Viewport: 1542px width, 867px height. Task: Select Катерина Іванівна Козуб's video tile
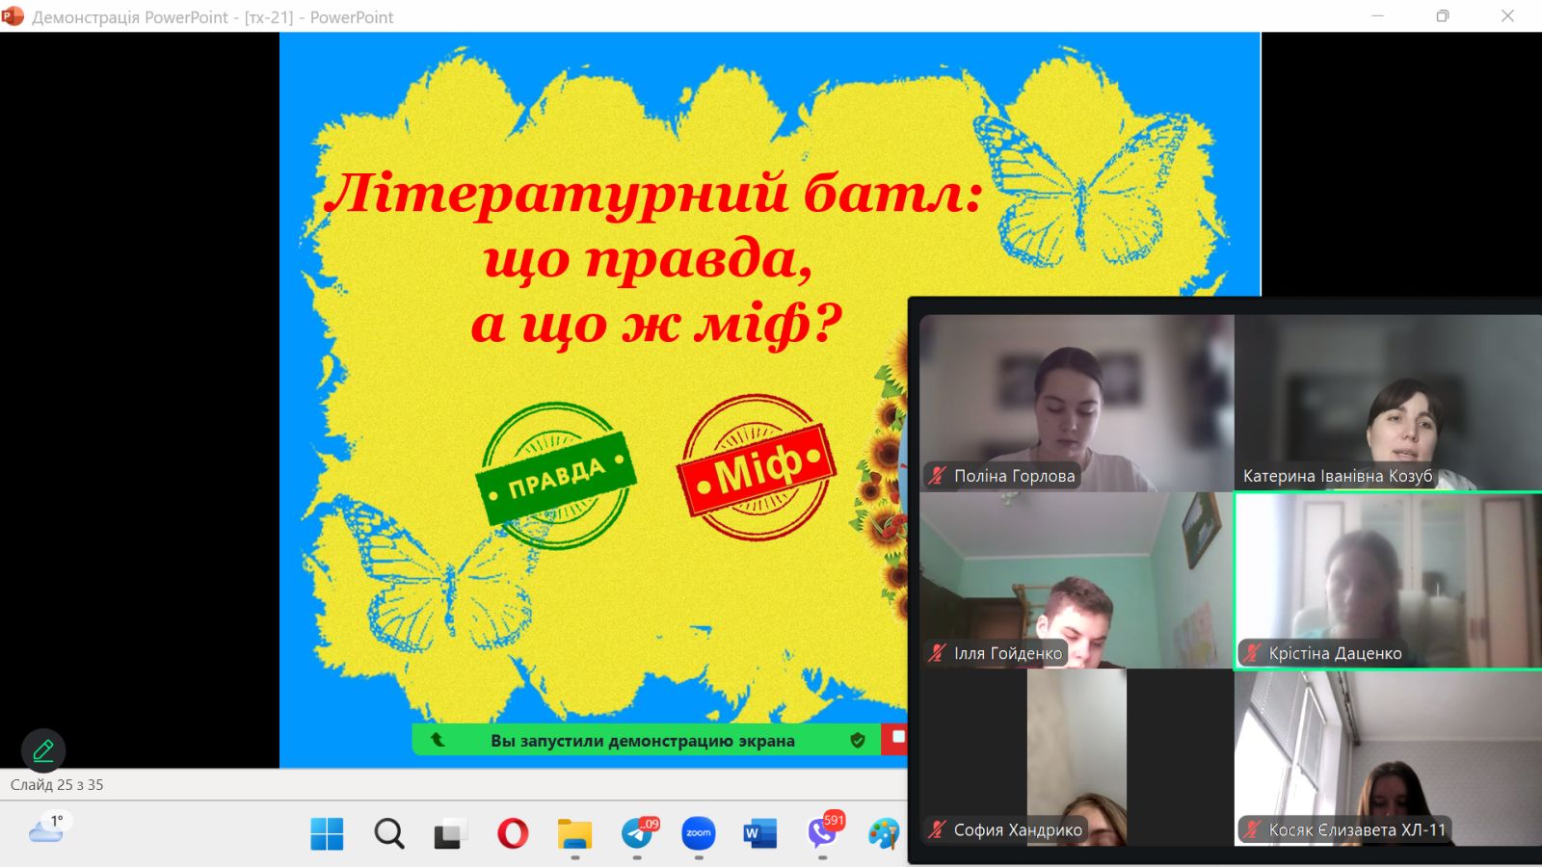click(x=1388, y=403)
